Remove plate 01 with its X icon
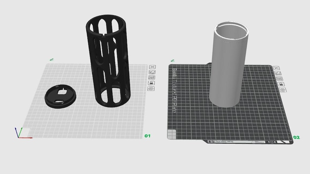310x174 pixels. (x=152, y=67)
